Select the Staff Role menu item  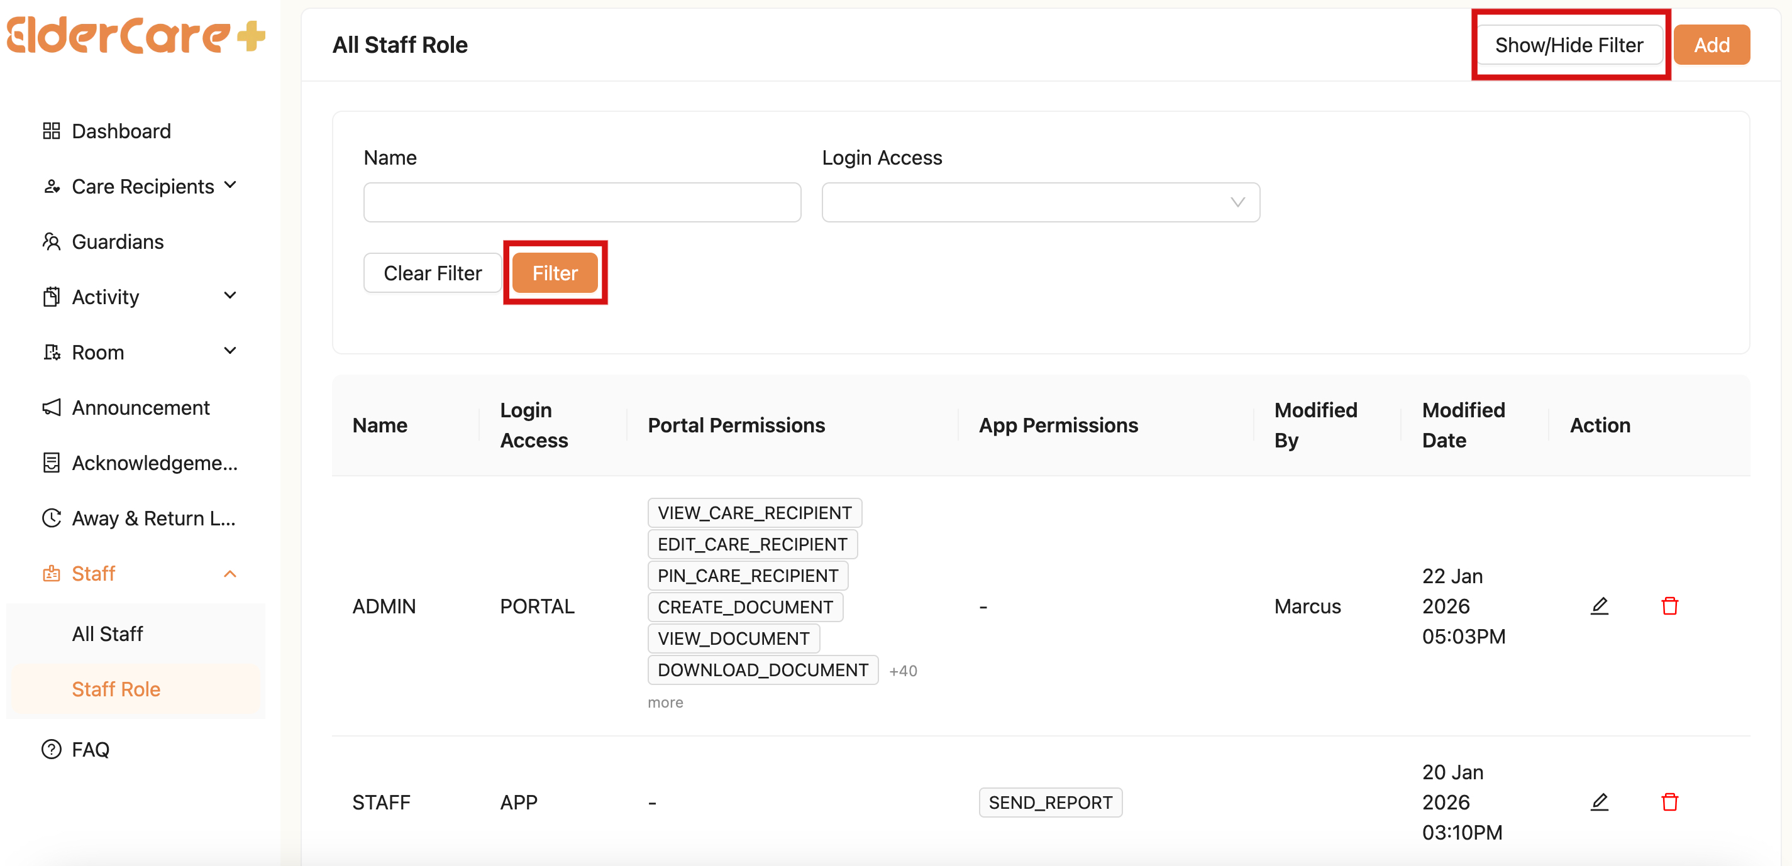pyautogui.click(x=116, y=689)
